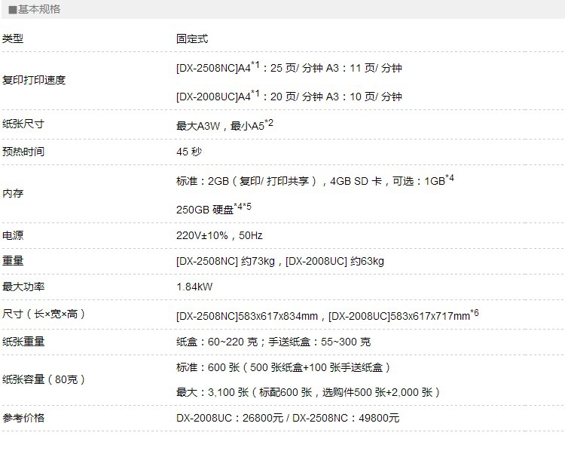This screenshot has height=451, width=565.
Task: Select the 纸张重量 label
Action: [x=23, y=341]
